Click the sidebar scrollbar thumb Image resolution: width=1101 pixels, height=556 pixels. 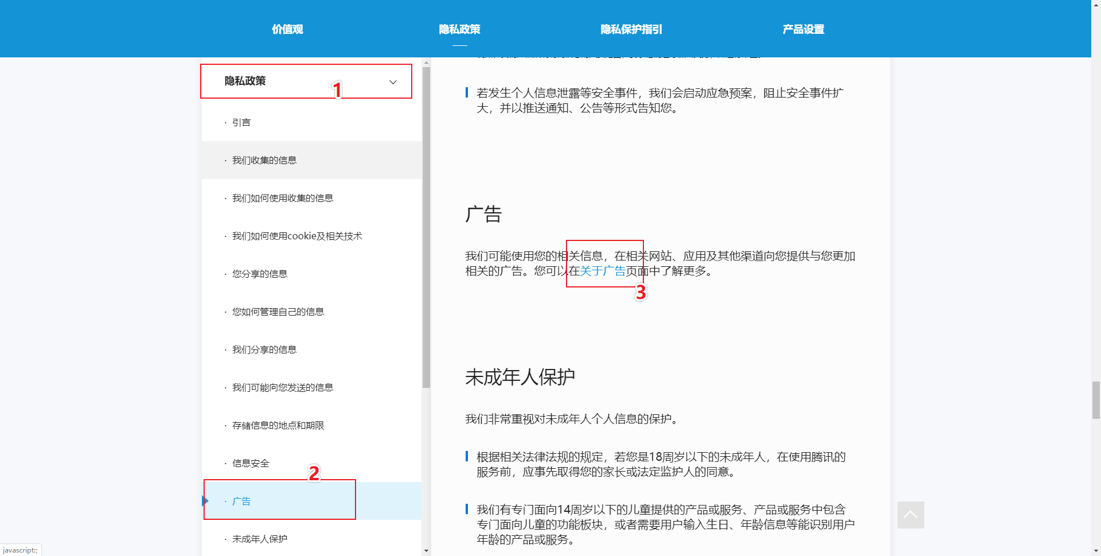click(426, 227)
